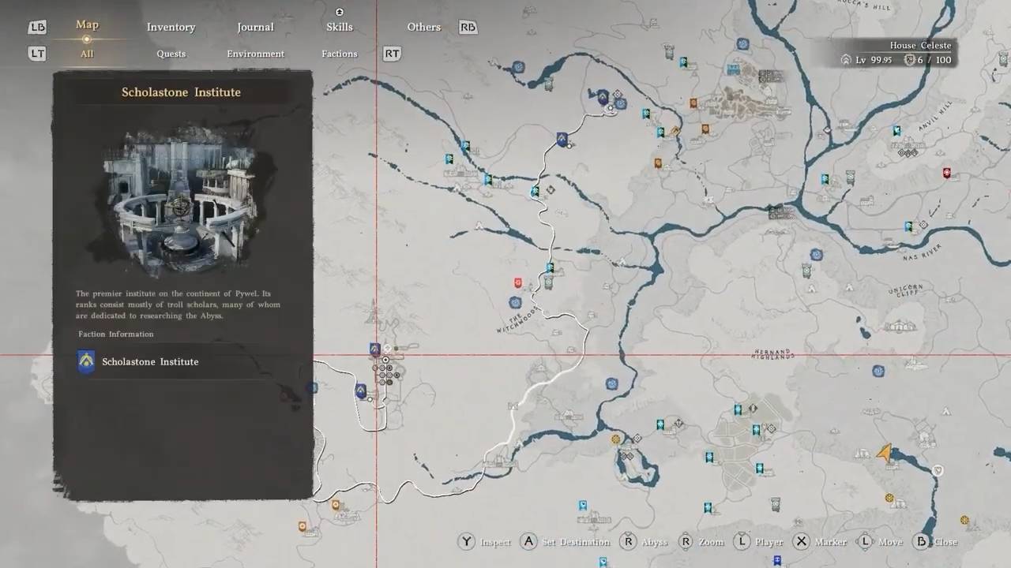Select the blue emblem above Unicorn Cliff
Screen dimensions: 1011x568
click(x=816, y=255)
